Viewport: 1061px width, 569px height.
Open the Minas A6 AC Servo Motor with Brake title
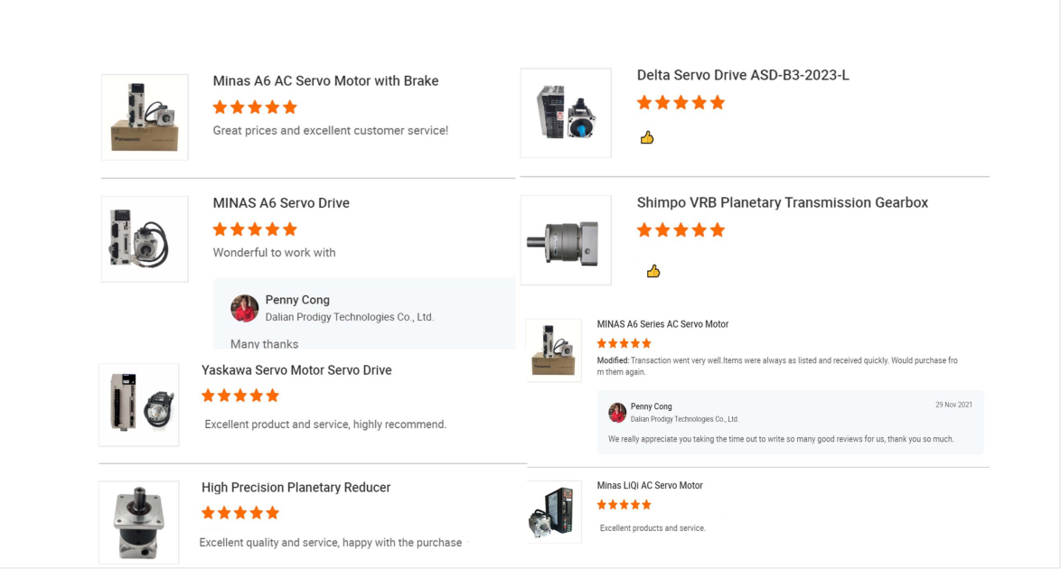325,81
